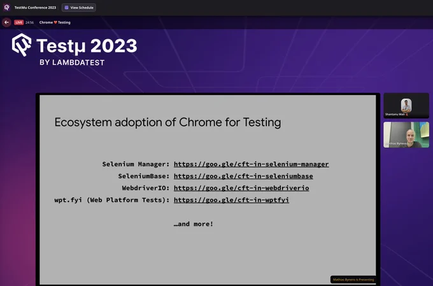The width and height of the screenshot is (433, 286).
Task: Click the TestMu conference logo icon
Action: point(6,8)
